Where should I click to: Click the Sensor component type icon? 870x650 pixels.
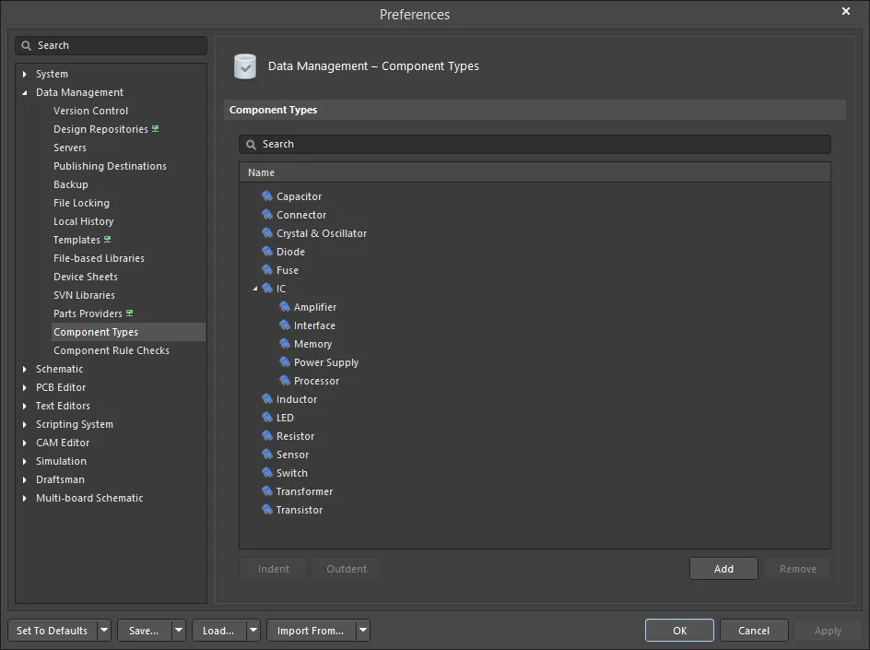point(267,454)
